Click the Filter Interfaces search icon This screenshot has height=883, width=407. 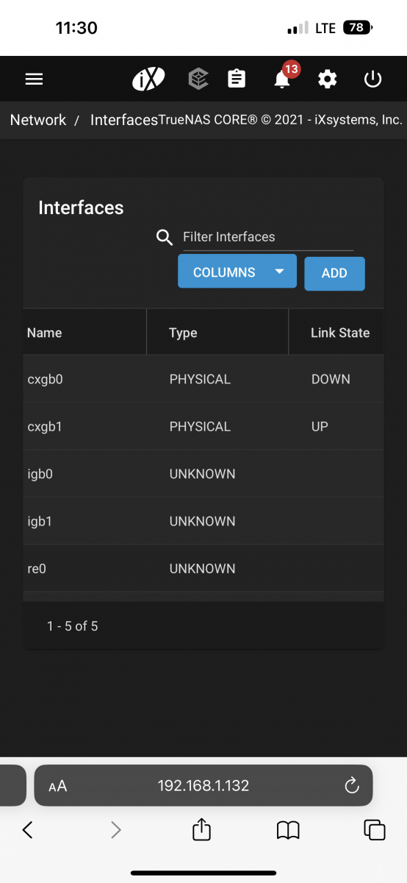click(165, 237)
